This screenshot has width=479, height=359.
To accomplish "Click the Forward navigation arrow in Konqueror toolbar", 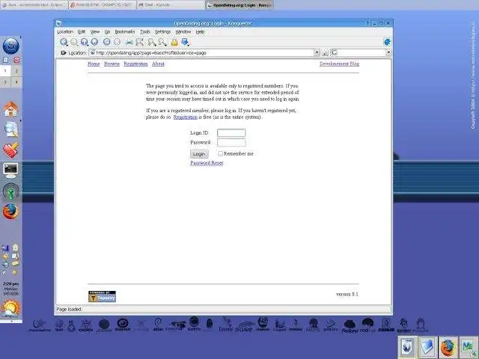I will point(74,42).
